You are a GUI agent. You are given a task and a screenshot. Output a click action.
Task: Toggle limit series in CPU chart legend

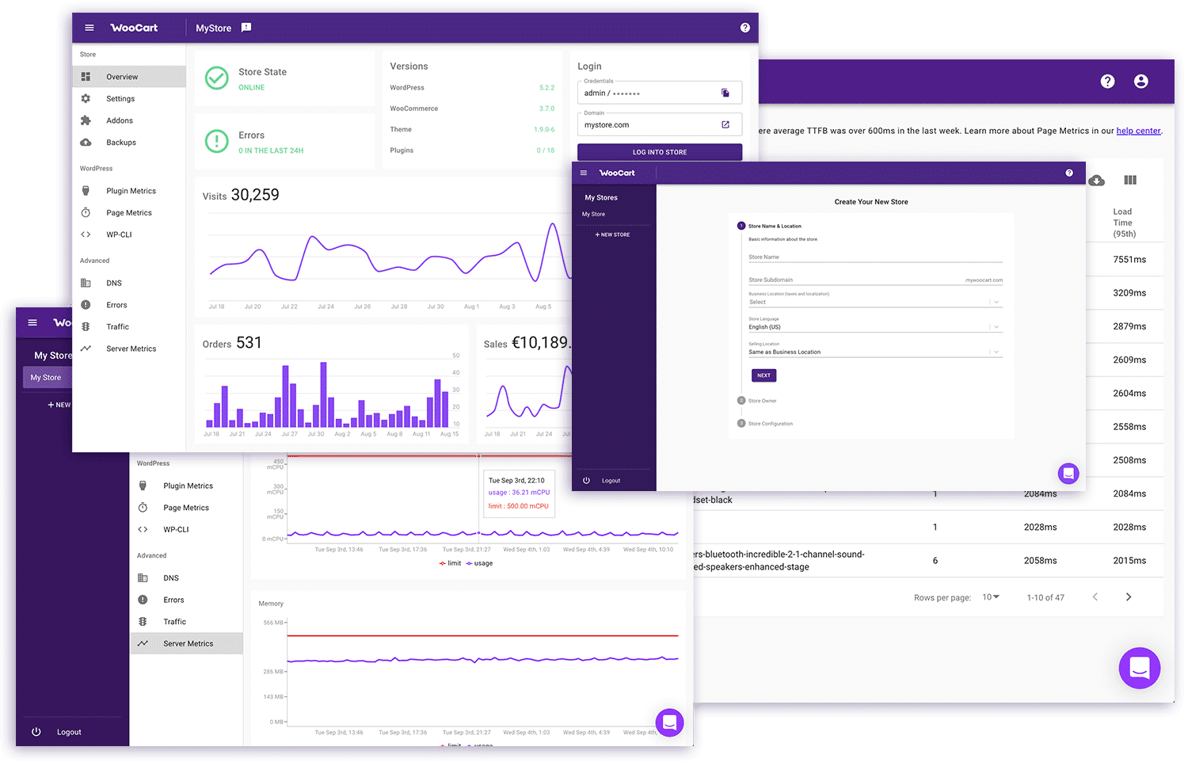pyautogui.click(x=450, y=563)
